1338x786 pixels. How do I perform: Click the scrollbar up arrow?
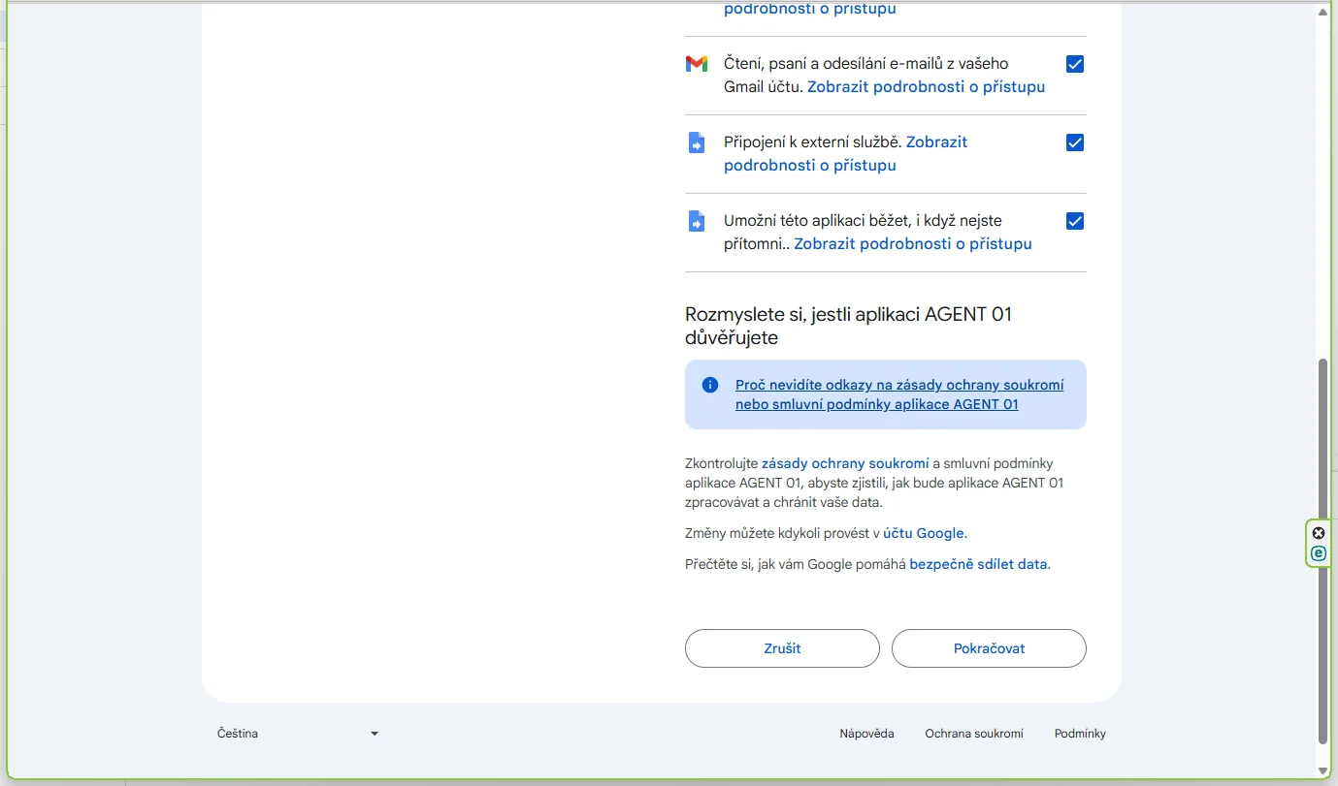tap(1323, 12)
